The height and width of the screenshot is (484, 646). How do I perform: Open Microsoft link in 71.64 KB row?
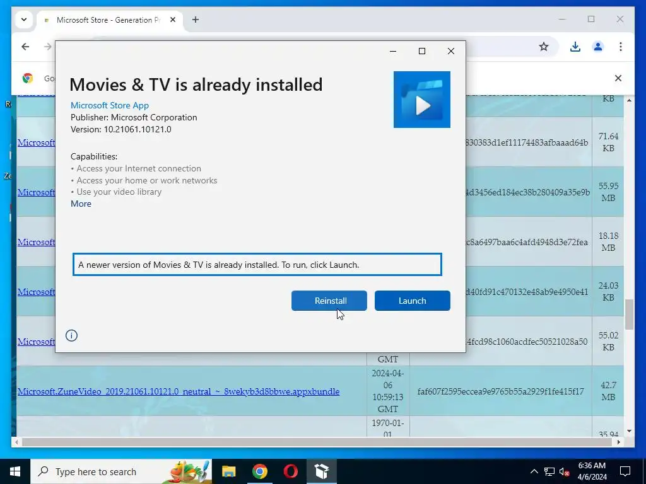click(36, 142)
